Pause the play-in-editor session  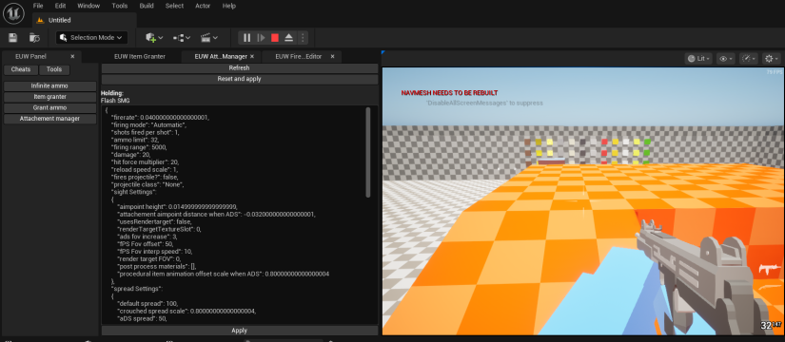246,37
